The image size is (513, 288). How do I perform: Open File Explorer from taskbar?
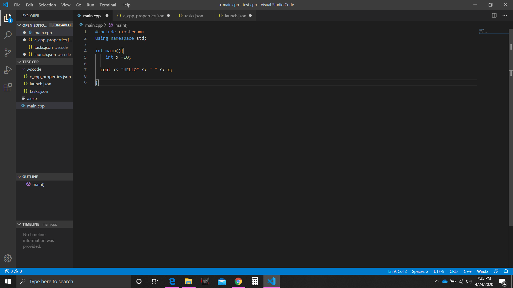coord(189,281)
